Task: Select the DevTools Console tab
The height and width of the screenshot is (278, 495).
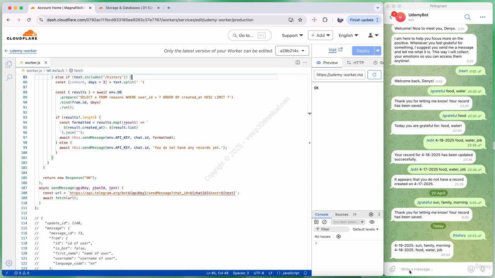Action: click(x=321, y=214)
